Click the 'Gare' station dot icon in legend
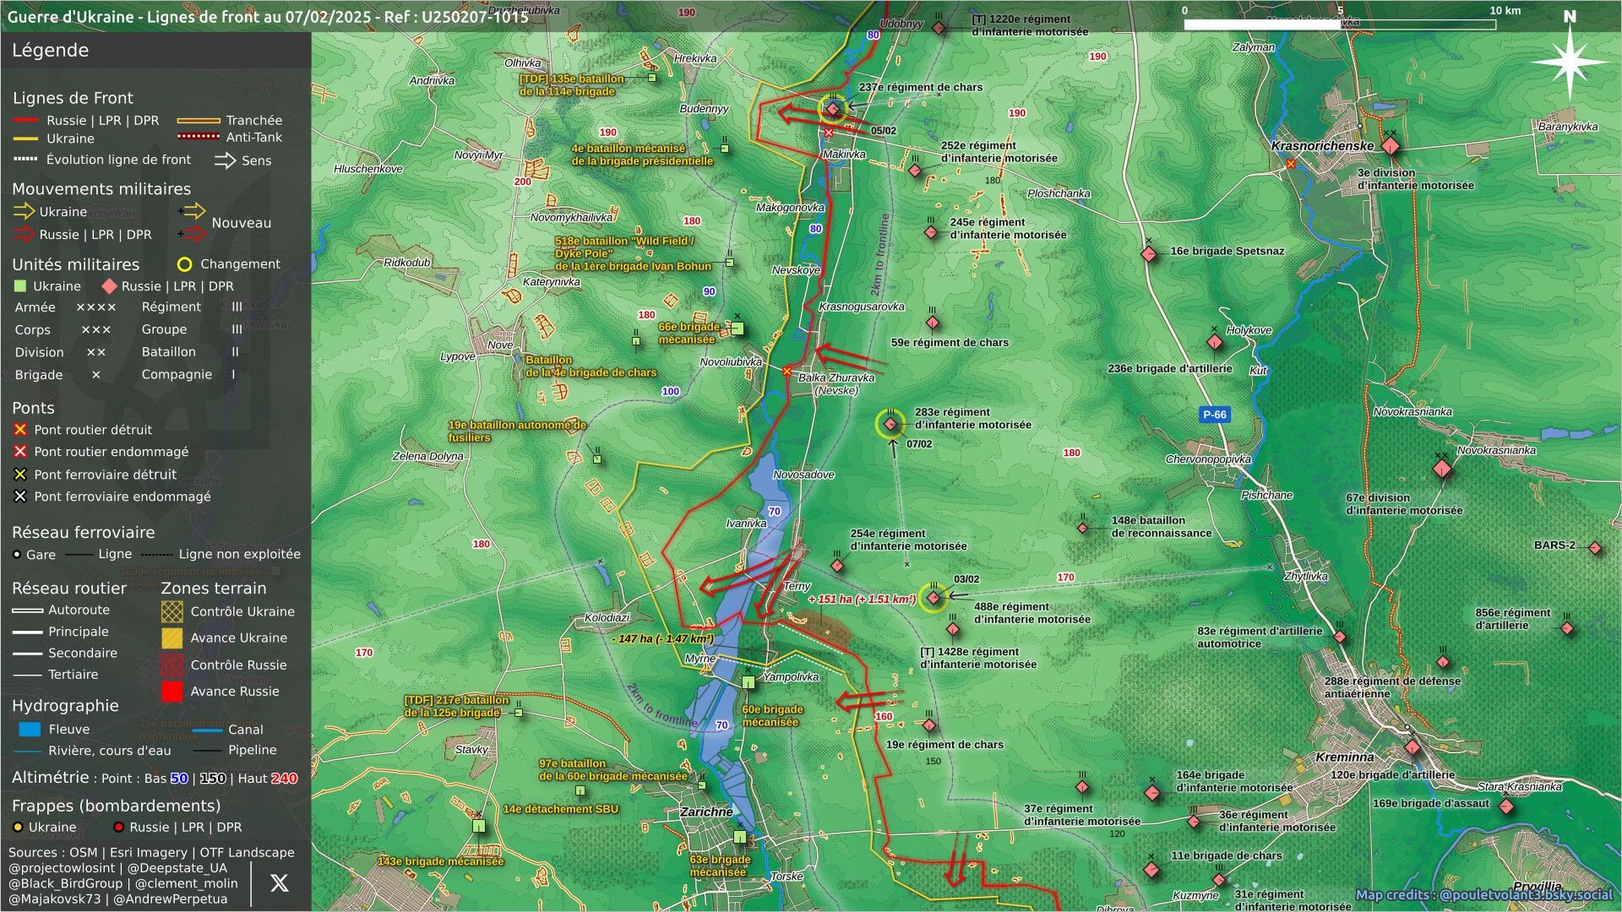The image size is (1622, 912). (x=17, y=555)
